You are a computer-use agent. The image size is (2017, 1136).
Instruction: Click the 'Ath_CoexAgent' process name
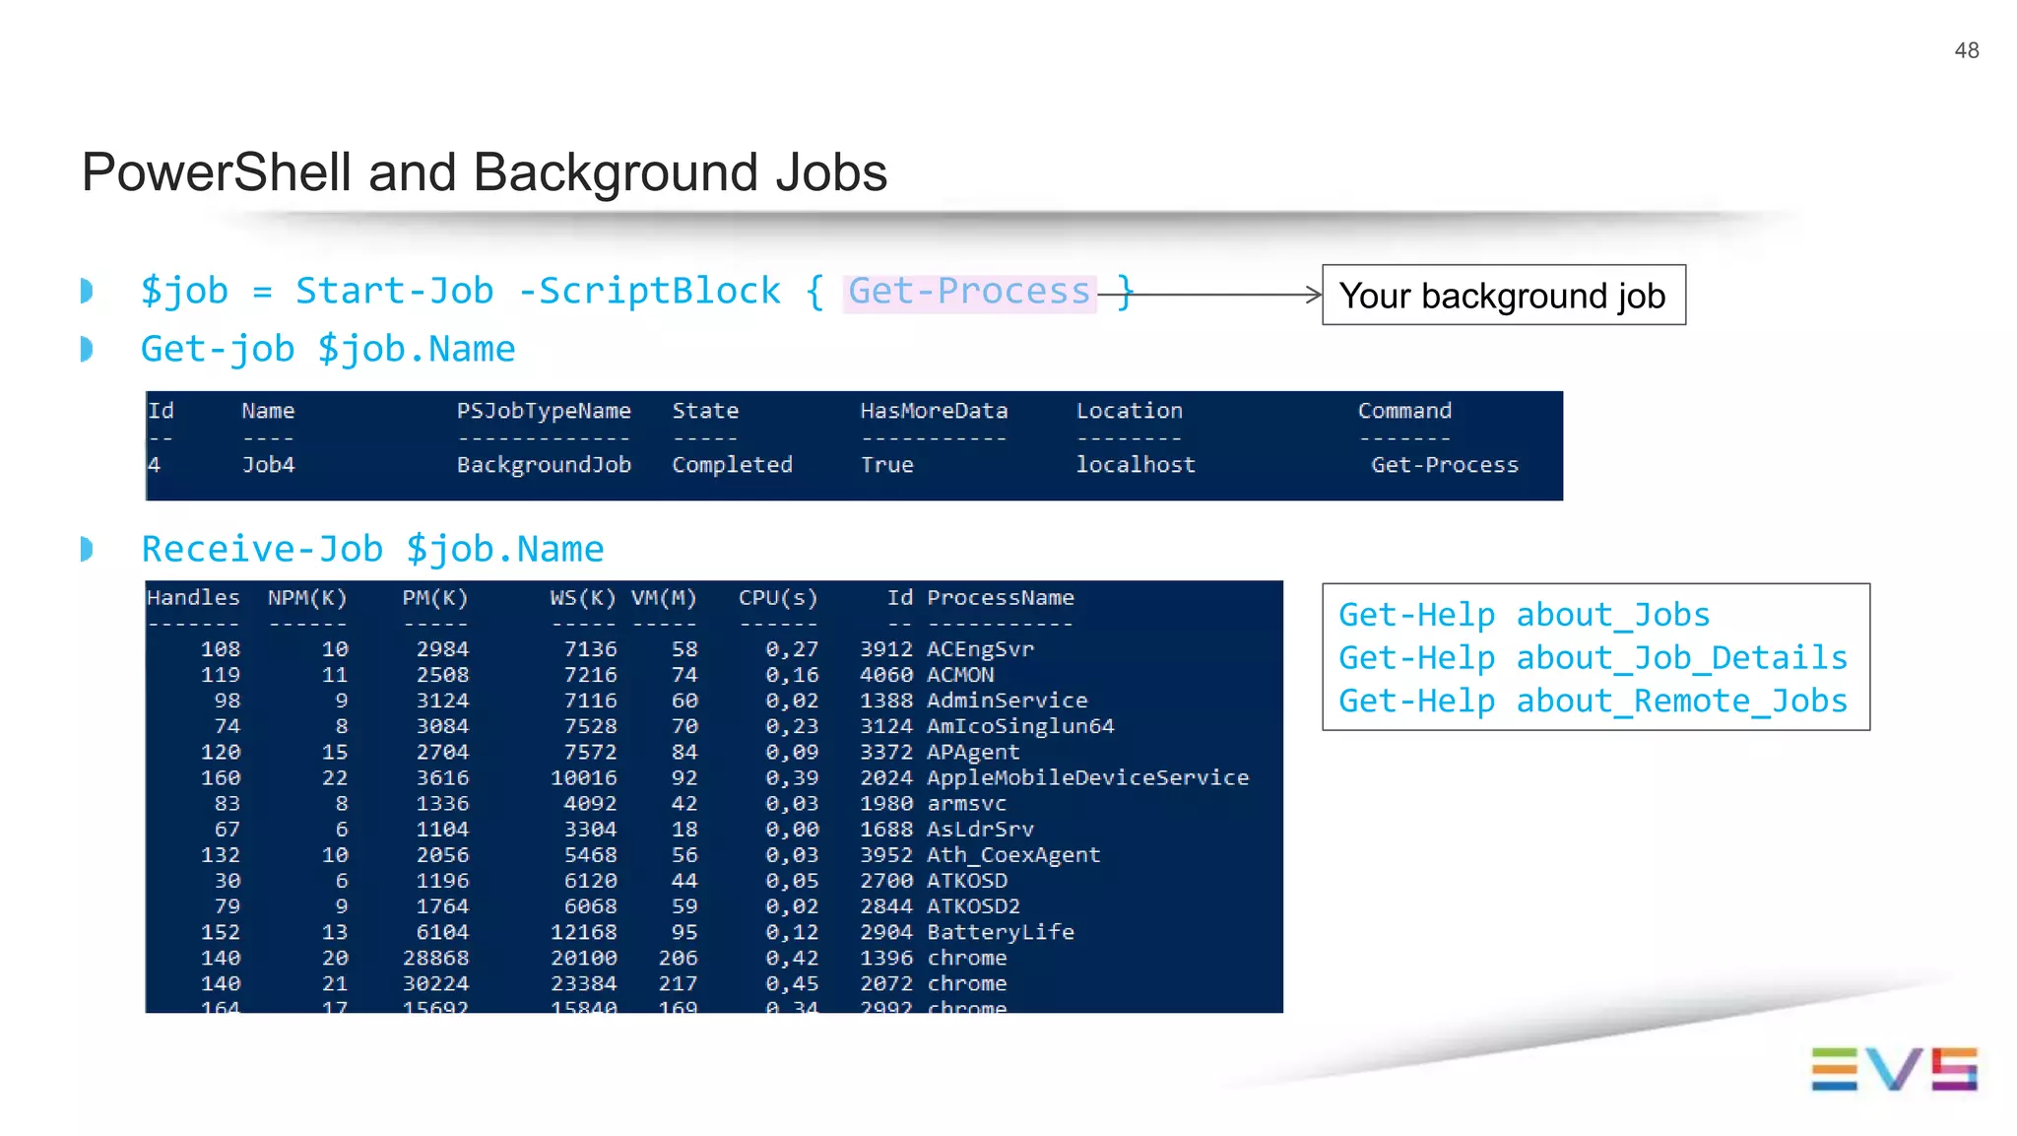1013,855
